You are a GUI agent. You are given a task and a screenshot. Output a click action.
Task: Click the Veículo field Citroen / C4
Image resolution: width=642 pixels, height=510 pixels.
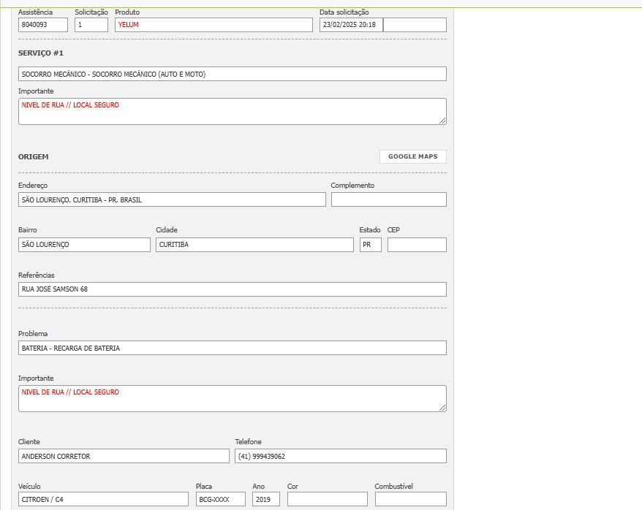point(103,499)
